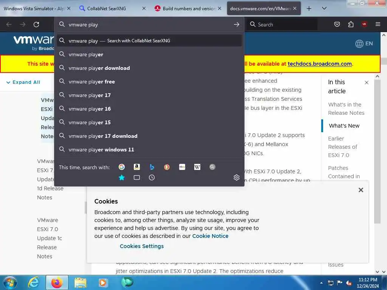
Task: Search with the grey SearXNG engine icon
Action: 212,167
